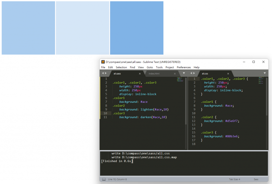Image resolution: width=272 pixels, height=184 pixels.
Task: Click the medium blue #ace square
Action: pyautogui.click(x=28, y=28)
